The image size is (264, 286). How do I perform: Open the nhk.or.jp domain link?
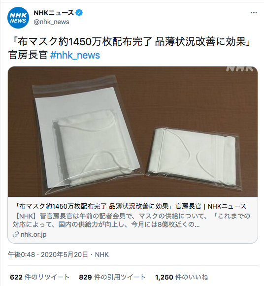33,235
